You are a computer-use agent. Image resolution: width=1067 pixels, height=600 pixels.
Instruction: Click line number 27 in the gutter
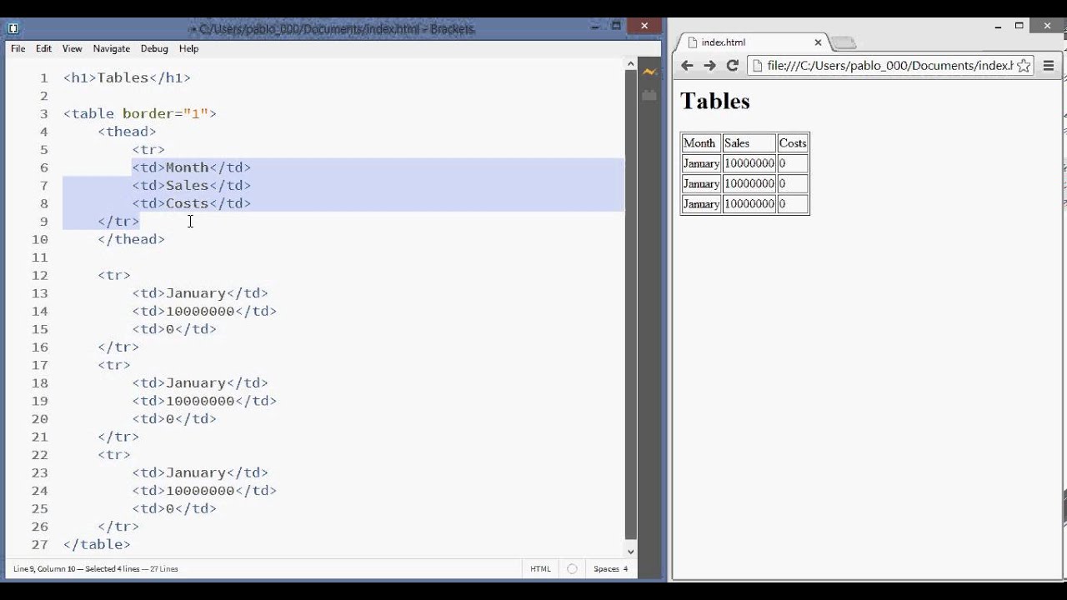pos(40,545)
